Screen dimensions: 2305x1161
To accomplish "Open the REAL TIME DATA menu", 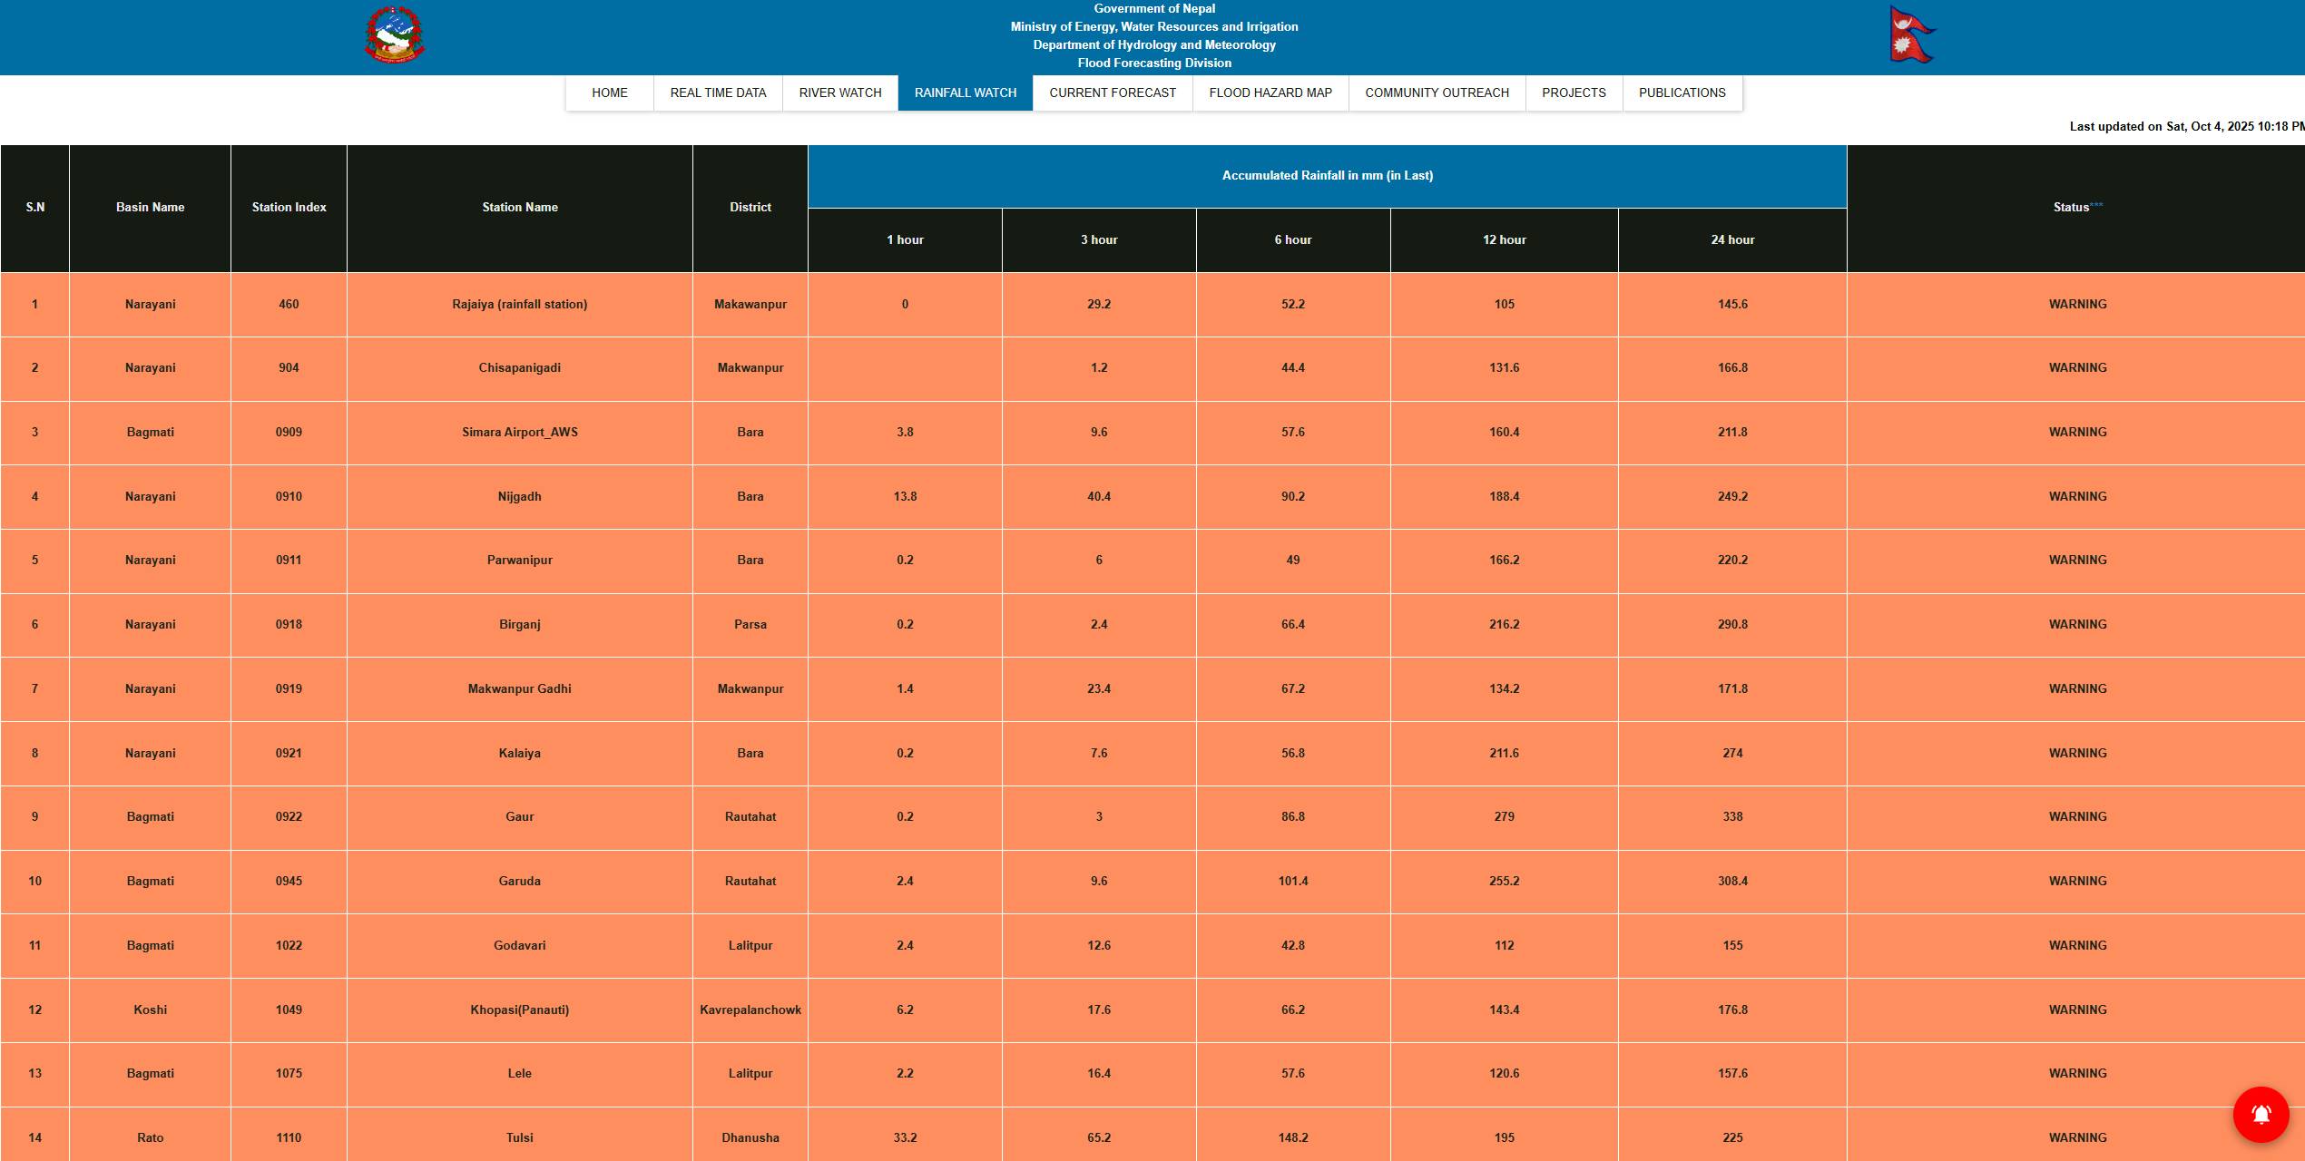I will pyautogui.click(x=718, y=93).
